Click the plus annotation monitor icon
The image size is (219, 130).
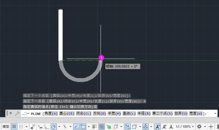click(211, 127)
